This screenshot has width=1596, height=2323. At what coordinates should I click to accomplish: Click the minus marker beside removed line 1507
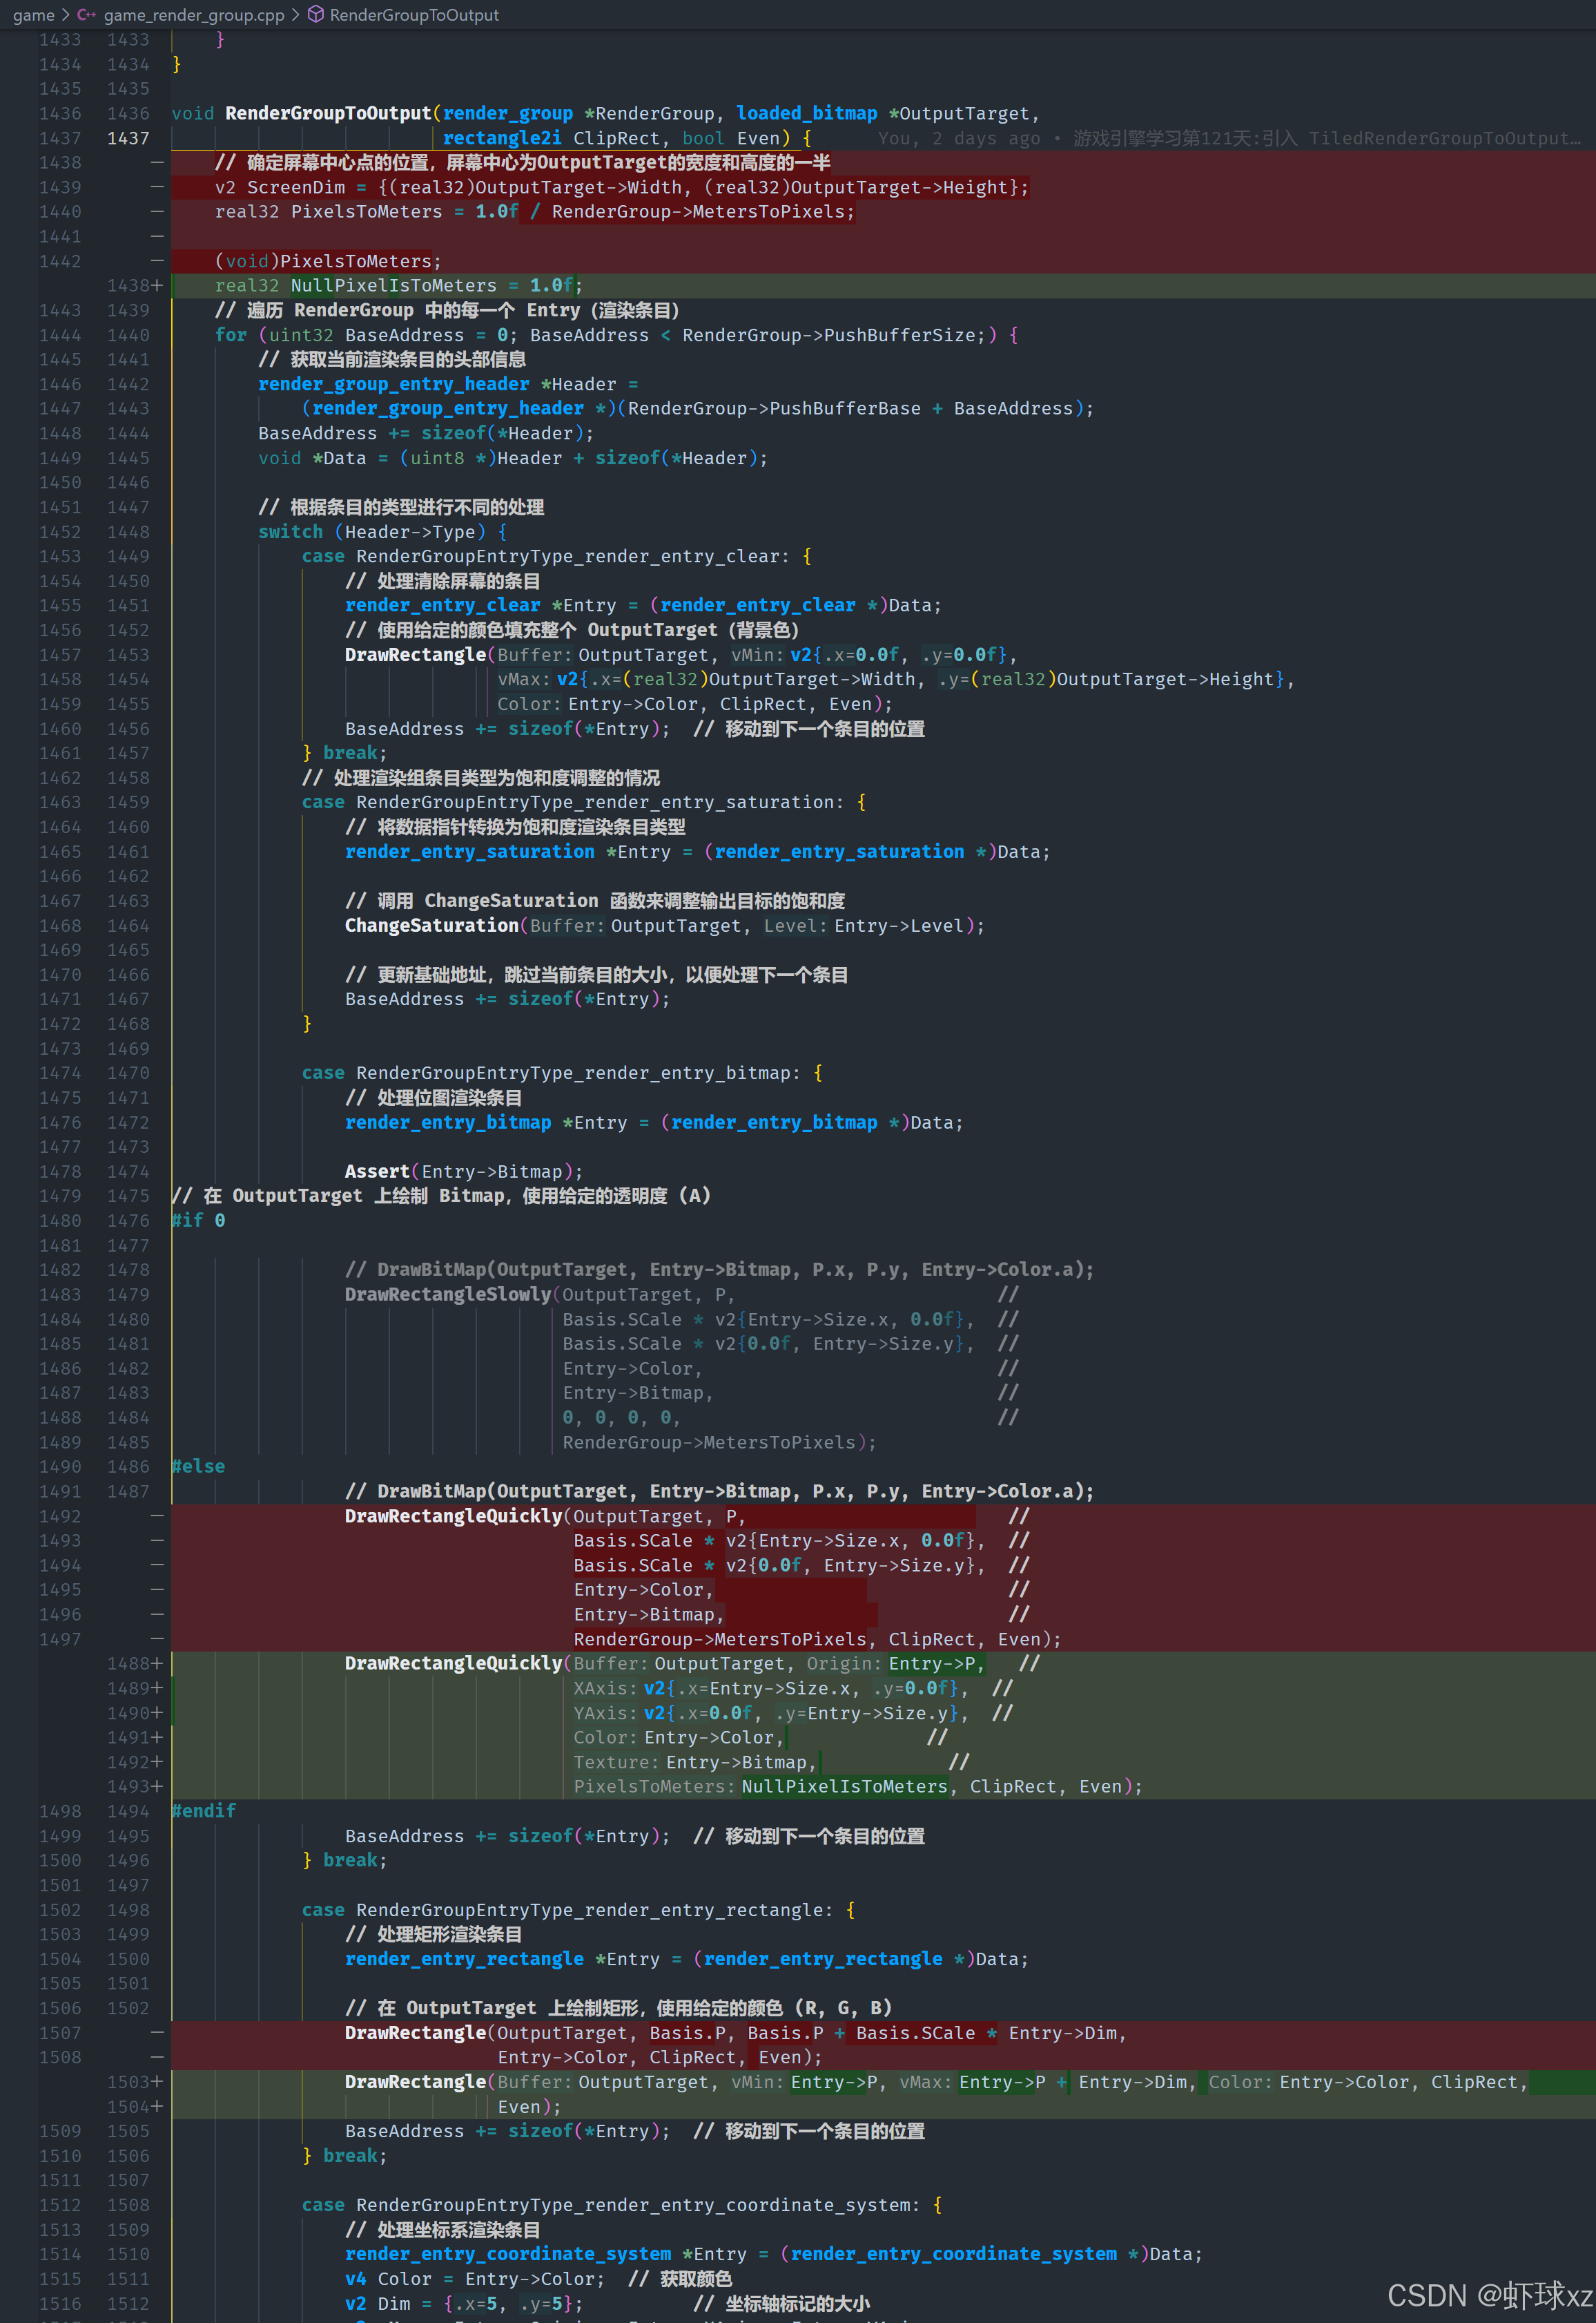pos(157,2033)
